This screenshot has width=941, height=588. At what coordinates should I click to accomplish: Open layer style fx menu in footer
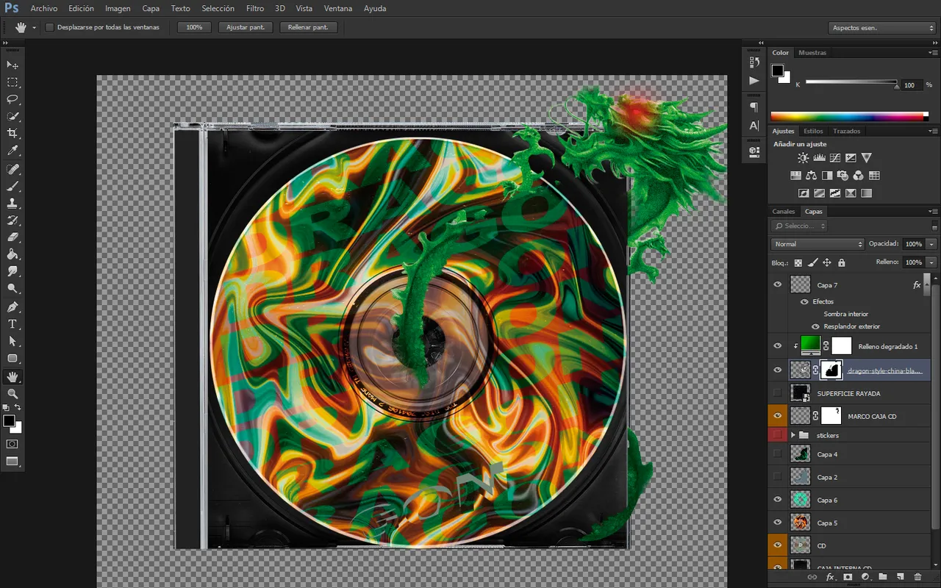coord(830,578)
